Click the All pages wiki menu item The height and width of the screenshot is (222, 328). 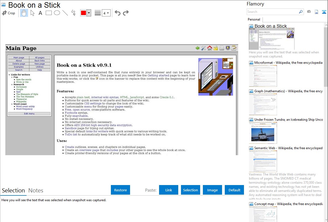click(40, 57)
